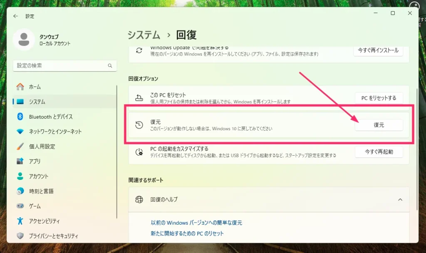This screenshot has height=253, width=426.
Task: Click the ローカル アカウント label
Action: (x=55, y=44)
